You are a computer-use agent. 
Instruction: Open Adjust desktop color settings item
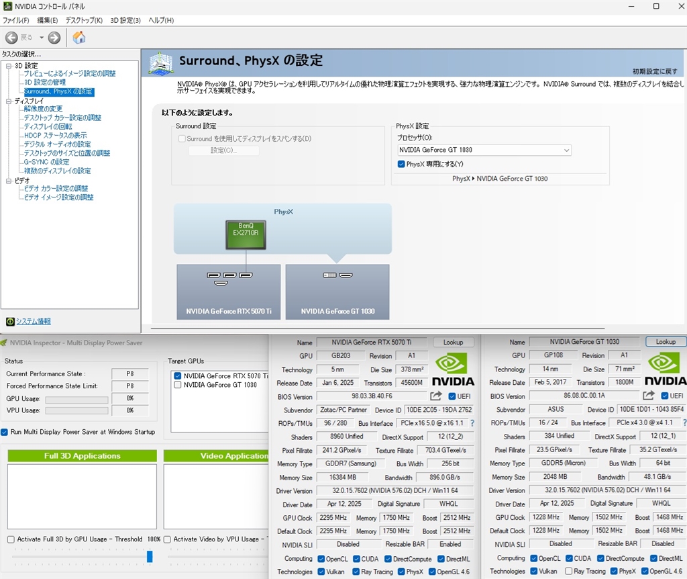pos(62,118)
